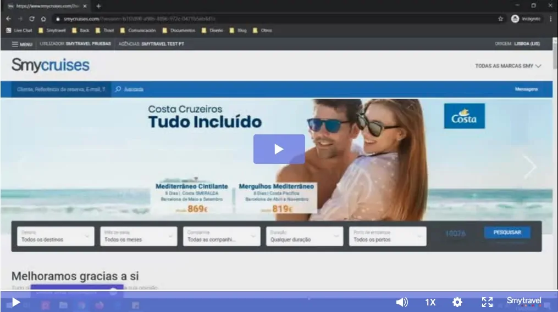This screenshot has width=558, height=312.
Task: Expand the Todos os destinos dropdown
Action: [x=55, y=236]
